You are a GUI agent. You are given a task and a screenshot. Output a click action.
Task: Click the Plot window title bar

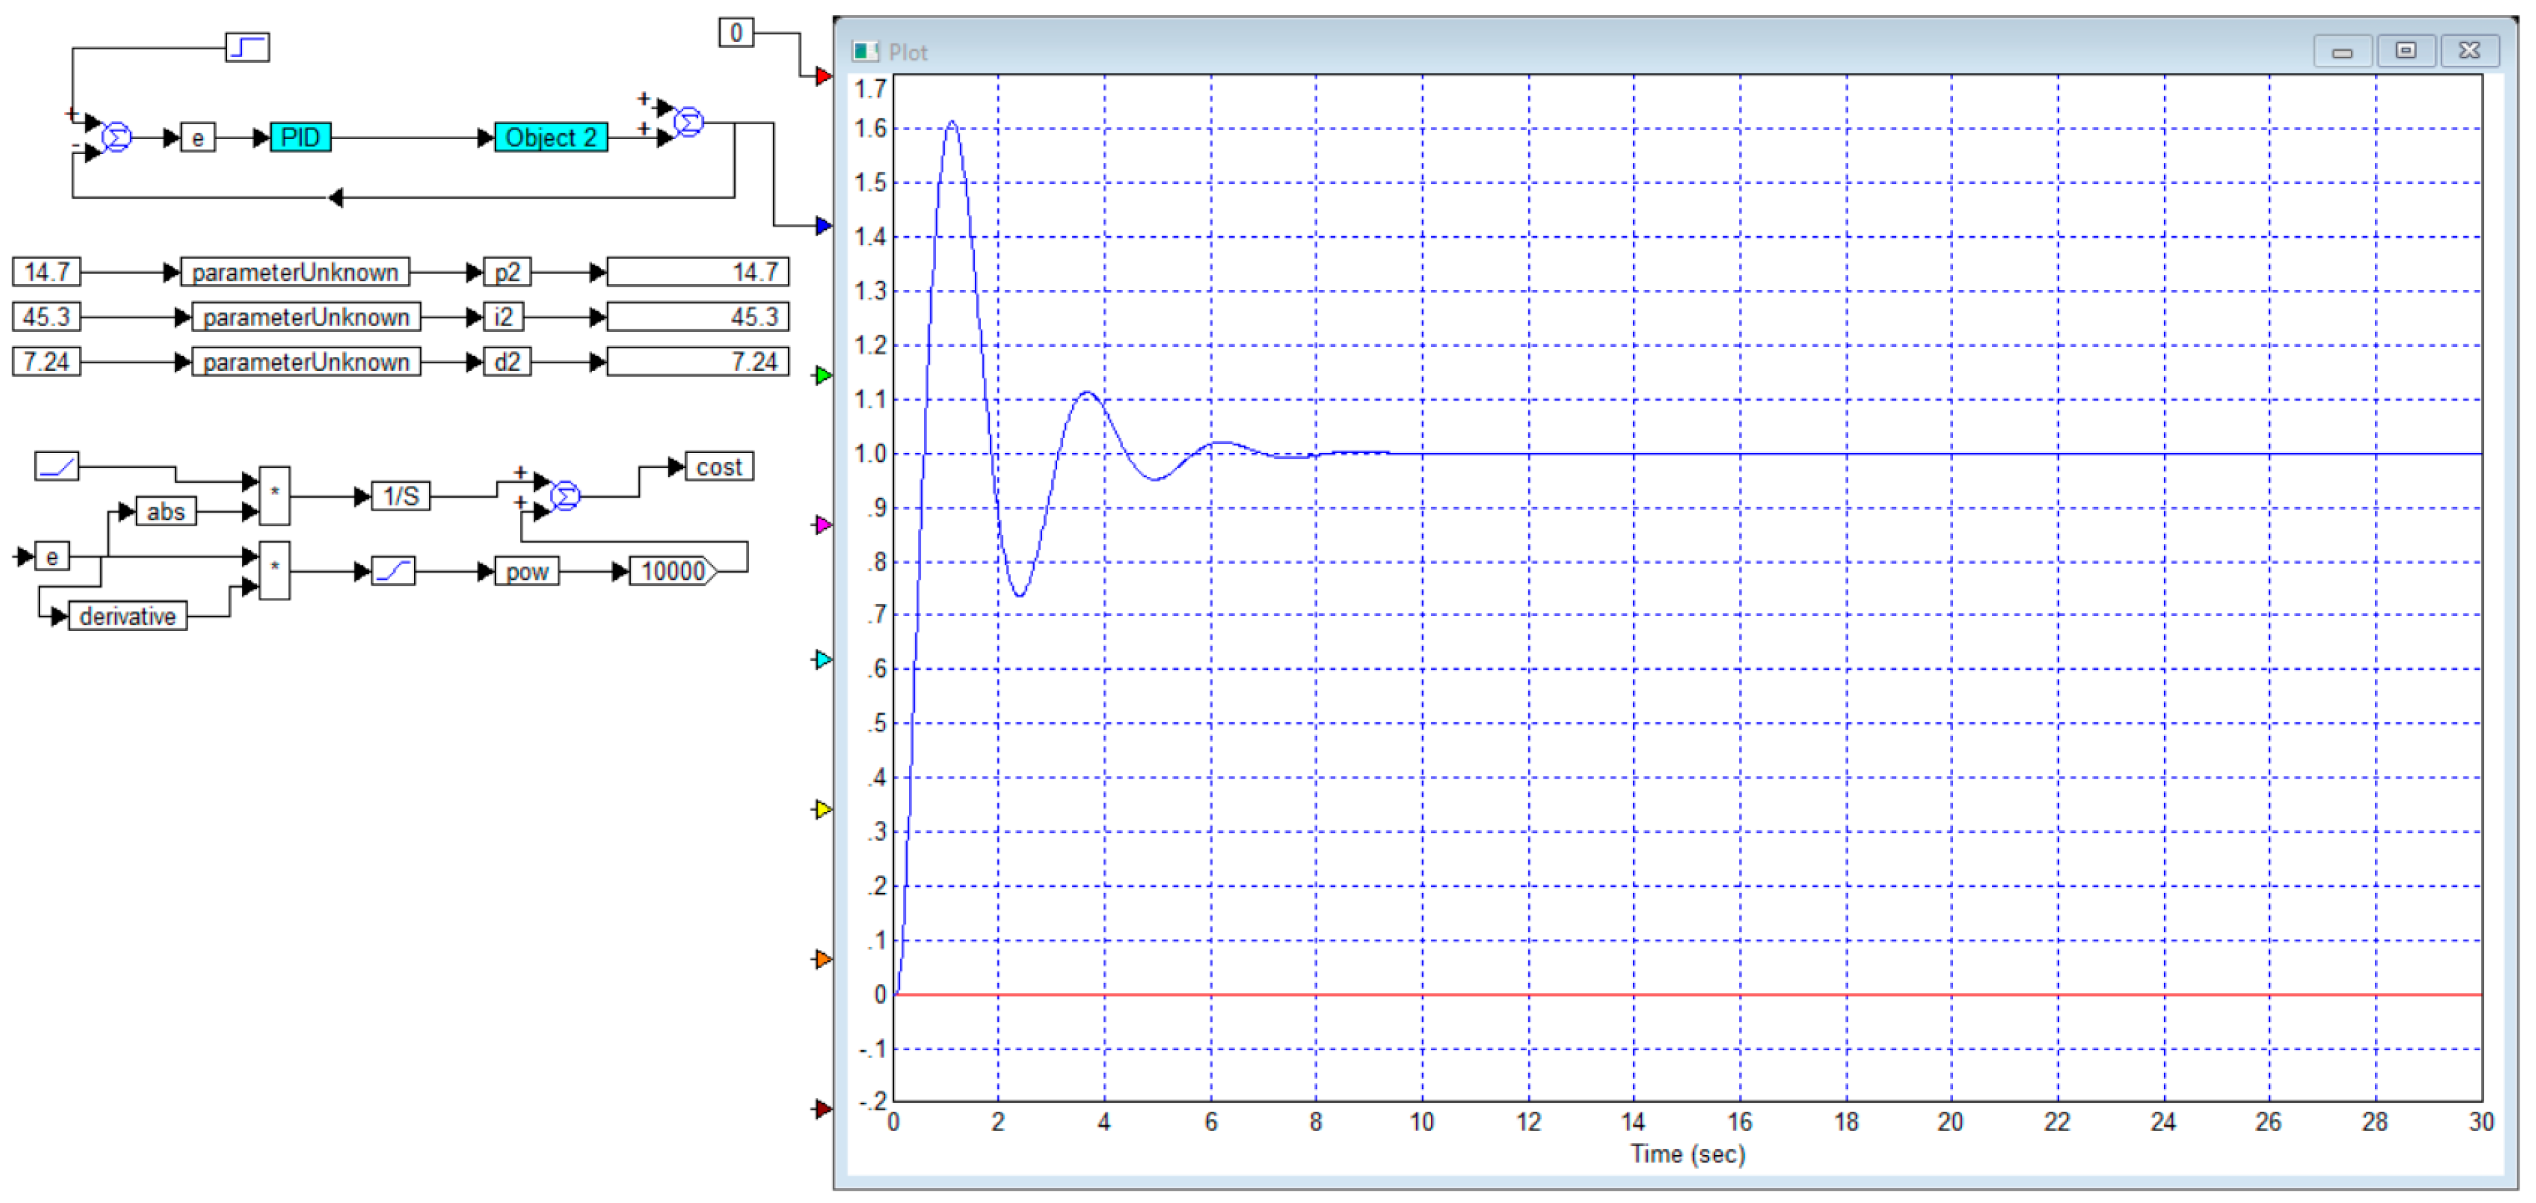[1575, 51]
